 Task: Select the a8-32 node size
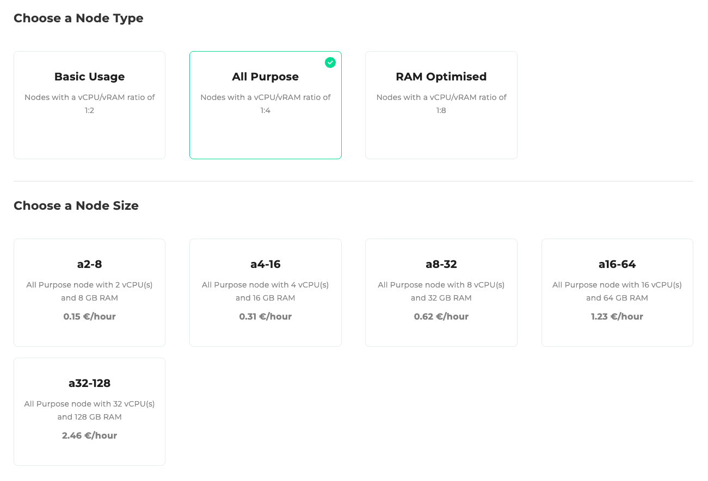(441, 292)
